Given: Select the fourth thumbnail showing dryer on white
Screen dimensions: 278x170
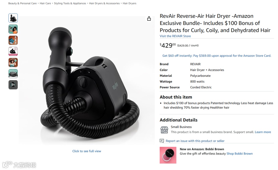Looking at the screenshot, I should (13, 52).
